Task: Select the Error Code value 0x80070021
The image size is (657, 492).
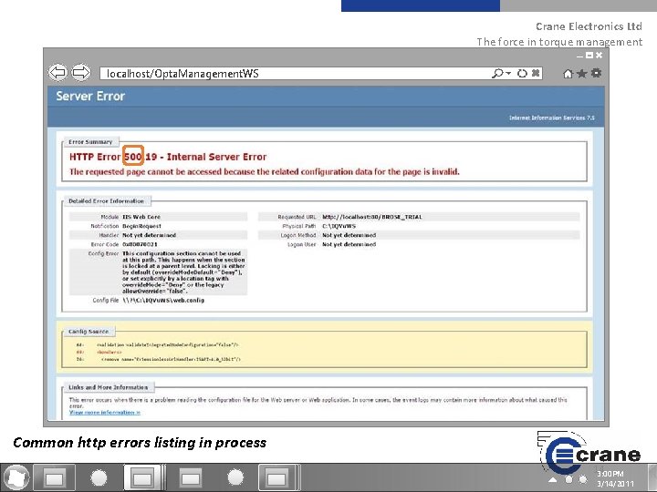Action: pyautogui.click(x=140, y=244)
